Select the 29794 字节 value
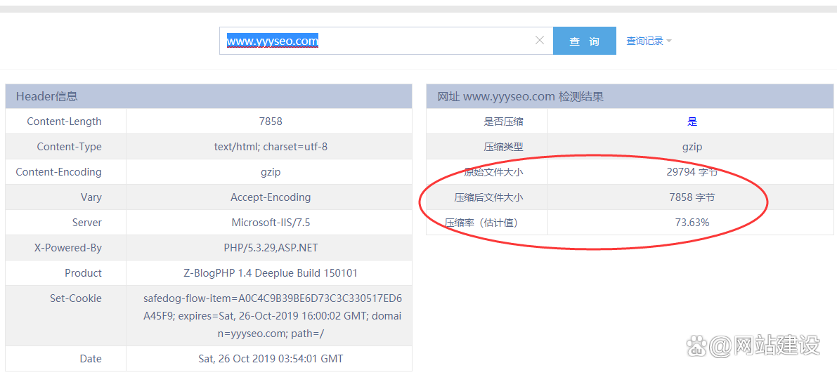The height and width of the screenshot is (375, 837). [x=692, y=172]
